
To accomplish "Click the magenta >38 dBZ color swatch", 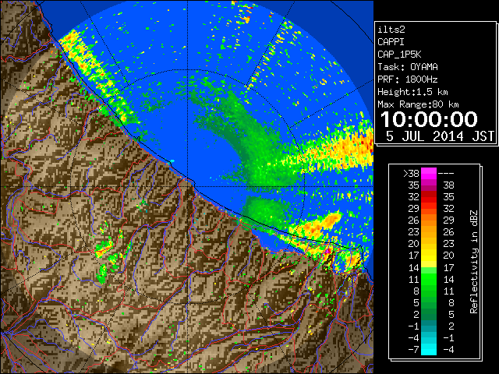I will click(429, 173).
